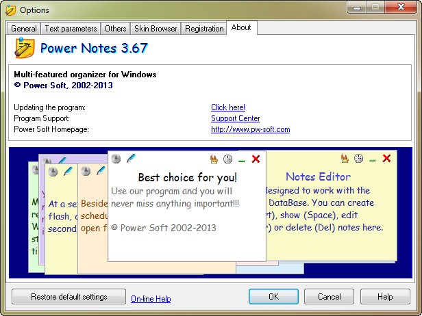Minimize the Notes Editor note
Viewport: 422px width, 316px height.
coord(372,160)
